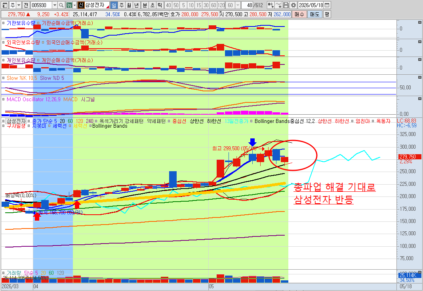
Task: Toggle 개인보유수량 legend marker
Action: [4, 60]
